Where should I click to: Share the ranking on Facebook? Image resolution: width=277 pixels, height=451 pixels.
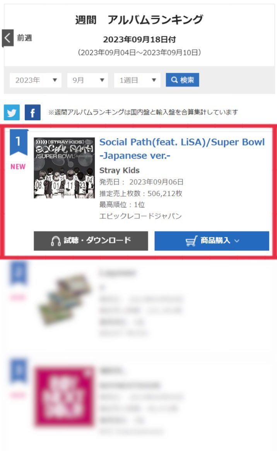[x=32, y=112]
